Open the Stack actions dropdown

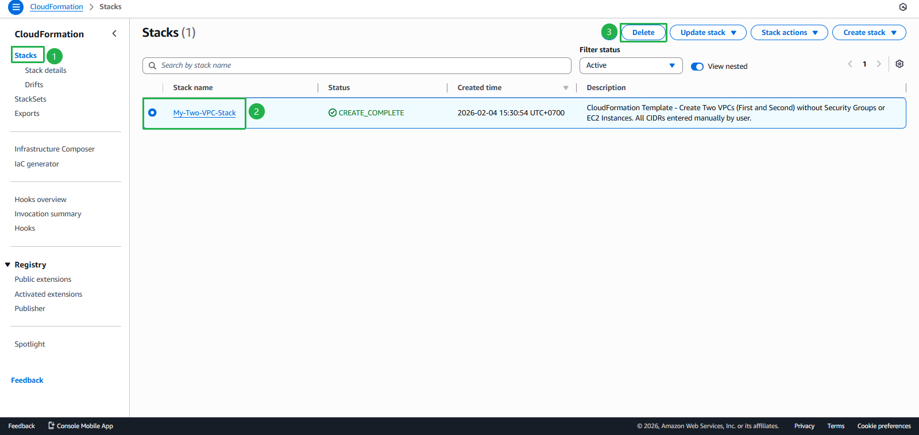[x=789, y=33]
